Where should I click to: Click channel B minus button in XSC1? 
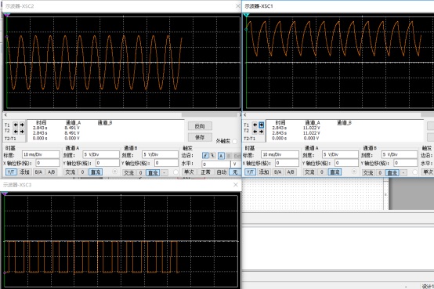403,173
